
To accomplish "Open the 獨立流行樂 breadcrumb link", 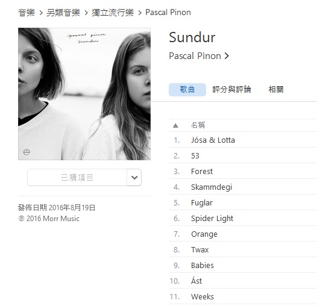I will (113, 13).
